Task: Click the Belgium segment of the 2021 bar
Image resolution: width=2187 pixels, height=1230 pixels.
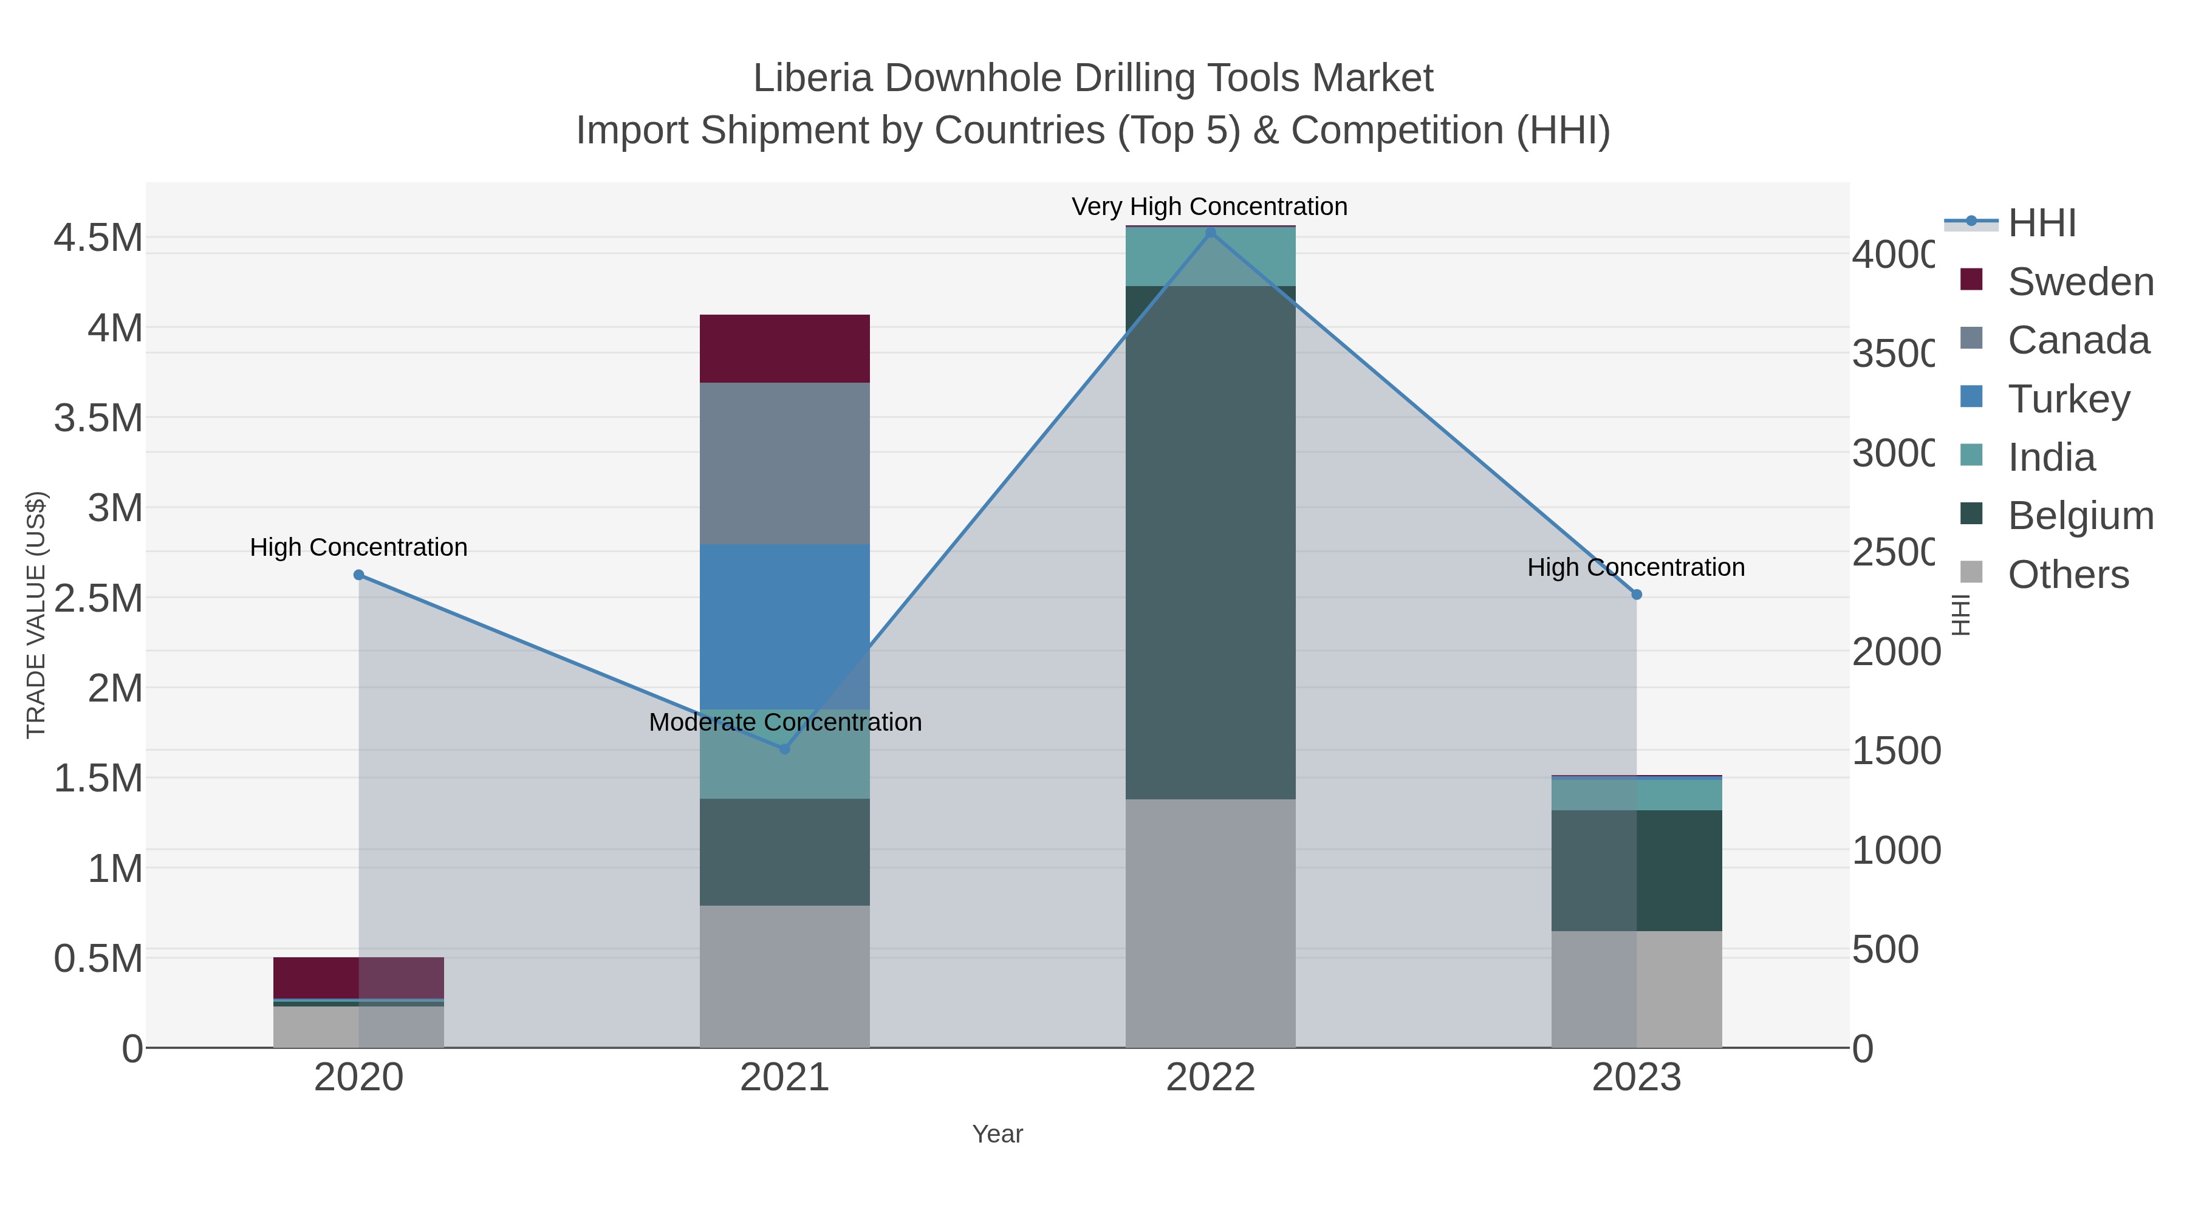Action: [784, 852]
